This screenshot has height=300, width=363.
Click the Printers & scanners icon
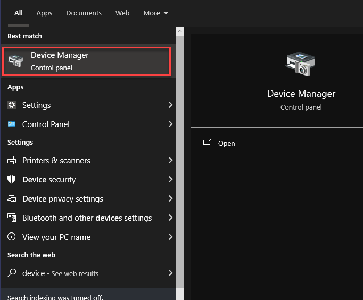12,161
